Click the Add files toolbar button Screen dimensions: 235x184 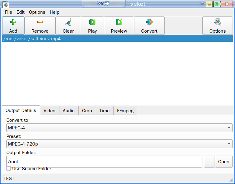coord(13,26)
